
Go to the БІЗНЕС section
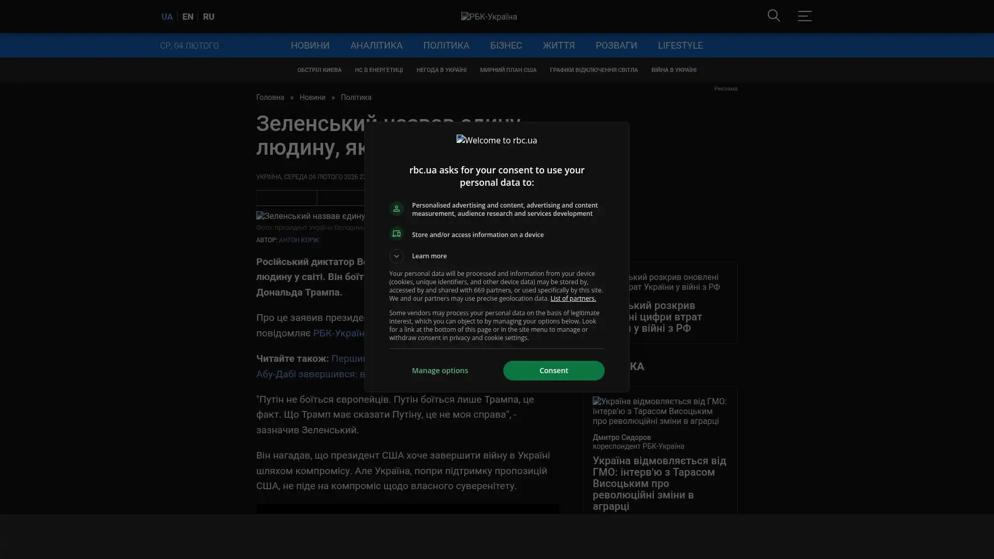coord(506,46)
